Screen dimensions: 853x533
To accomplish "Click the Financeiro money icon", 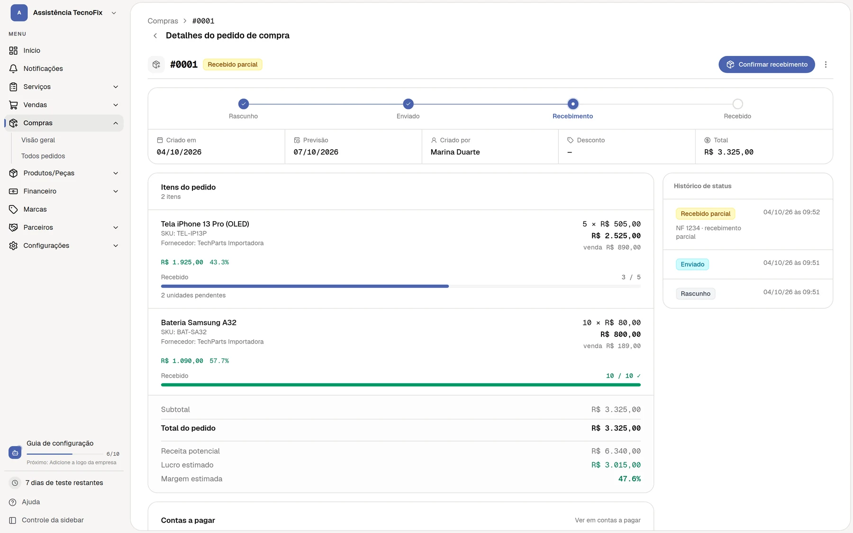I will (x=13, y=191).
